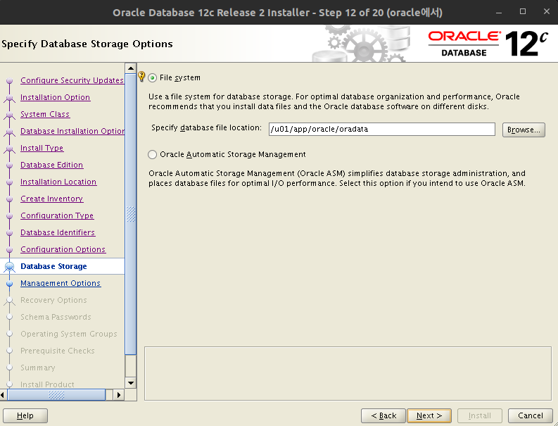Click the help hint icon beside File system

coord(141,77)
